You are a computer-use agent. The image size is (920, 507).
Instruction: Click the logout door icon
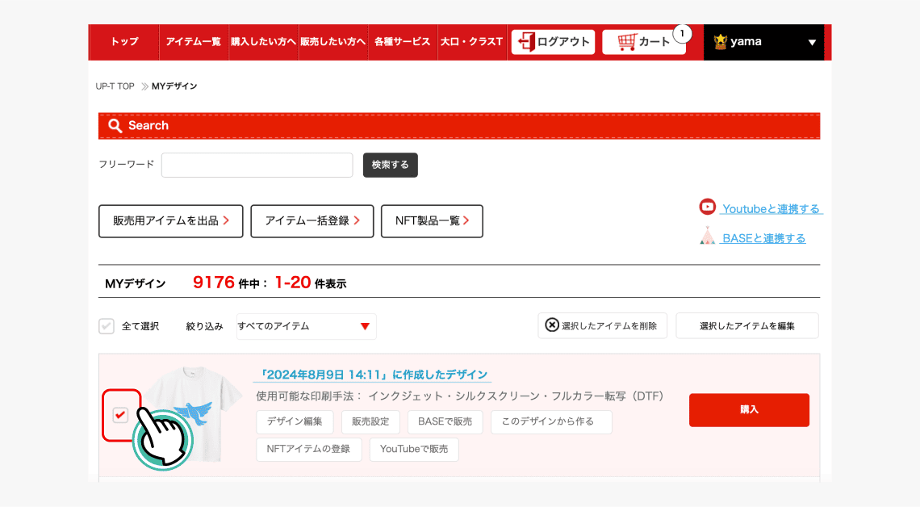[525, 42]
